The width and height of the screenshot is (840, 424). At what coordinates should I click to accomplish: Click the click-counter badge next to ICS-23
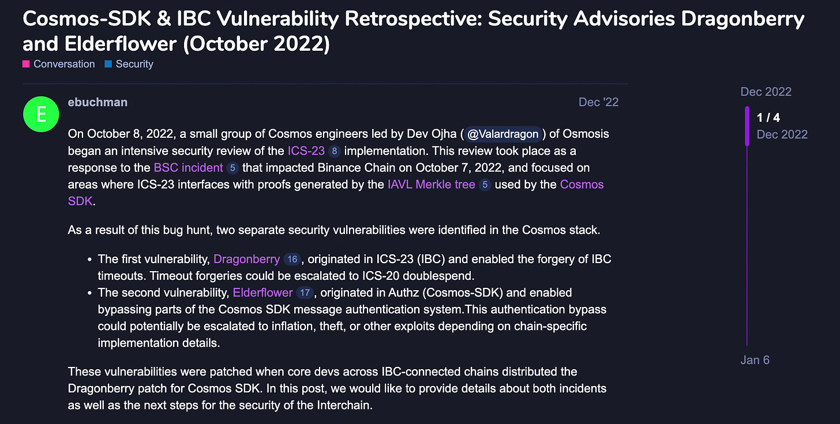[334, 151]
